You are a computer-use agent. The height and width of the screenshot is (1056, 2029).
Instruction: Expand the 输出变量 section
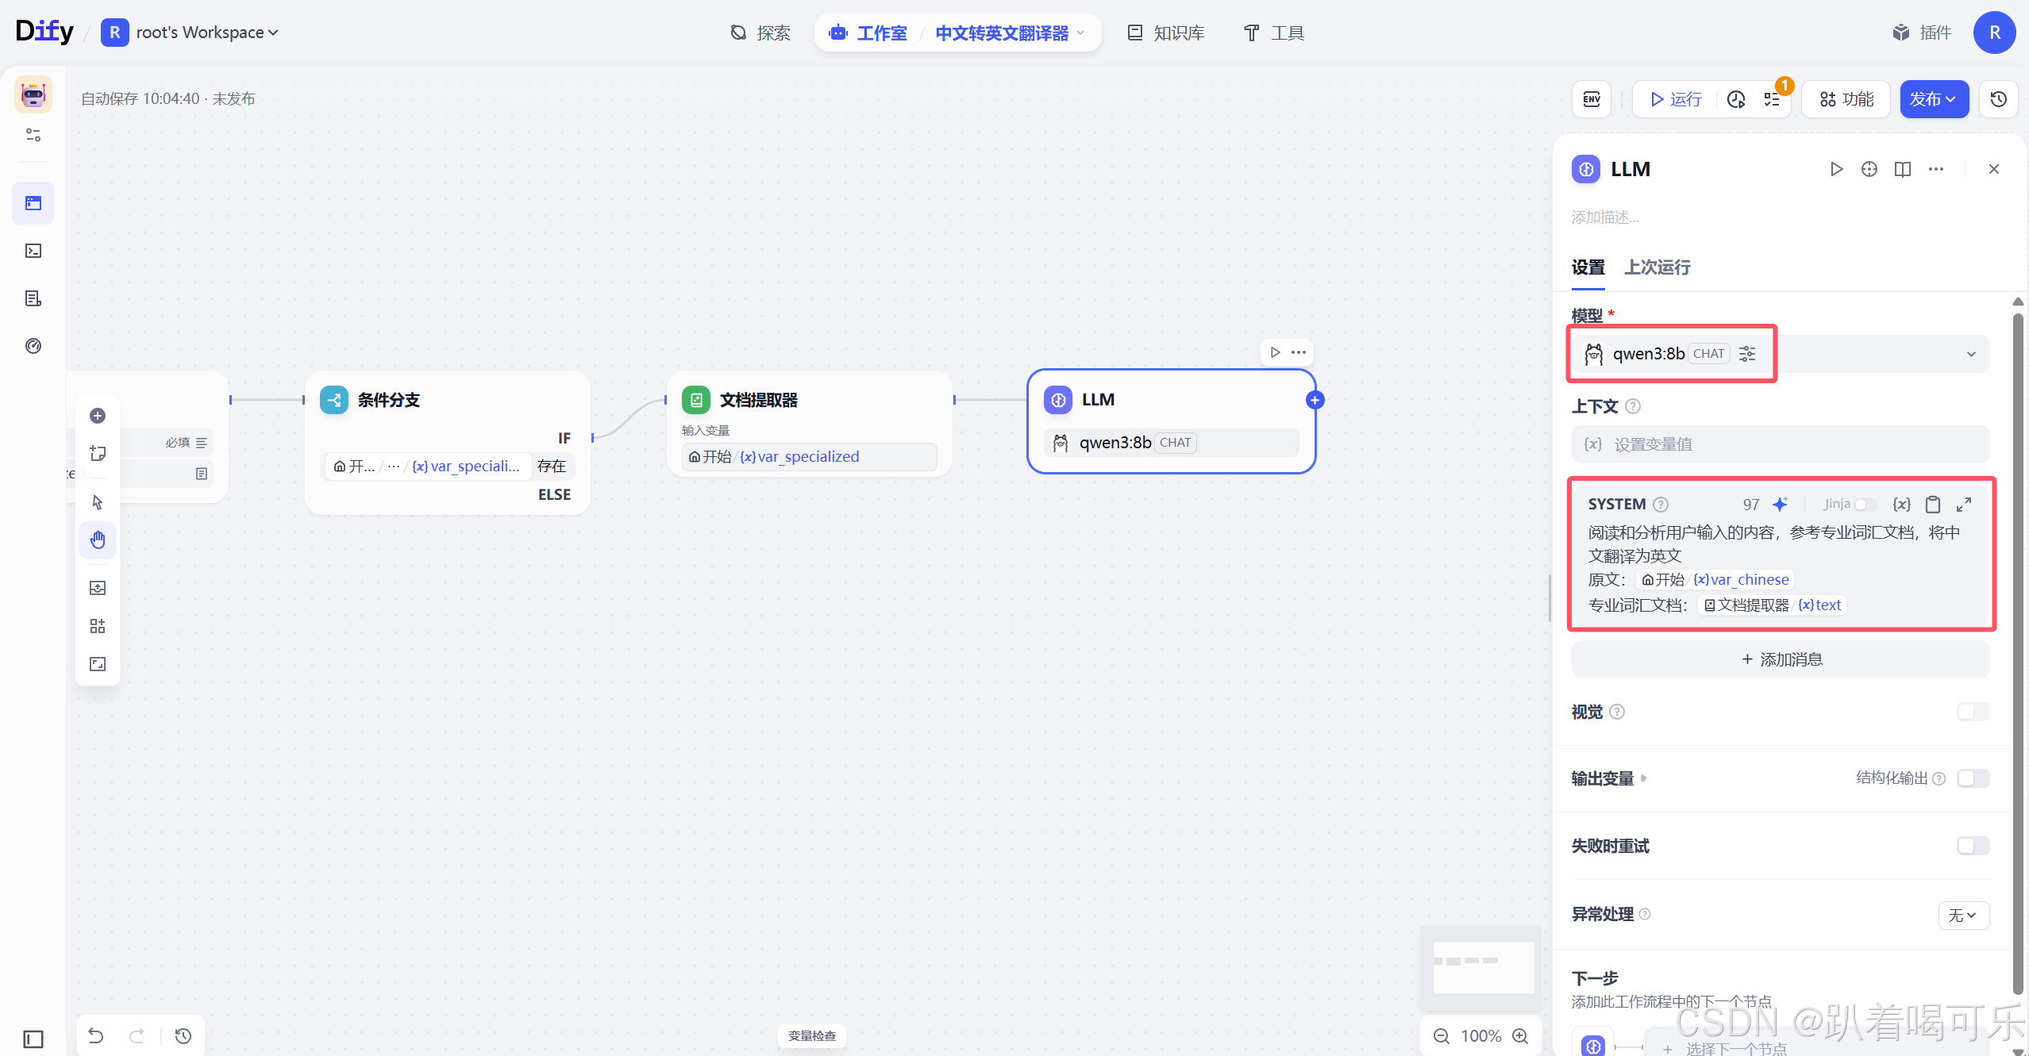click(1609, 778)
